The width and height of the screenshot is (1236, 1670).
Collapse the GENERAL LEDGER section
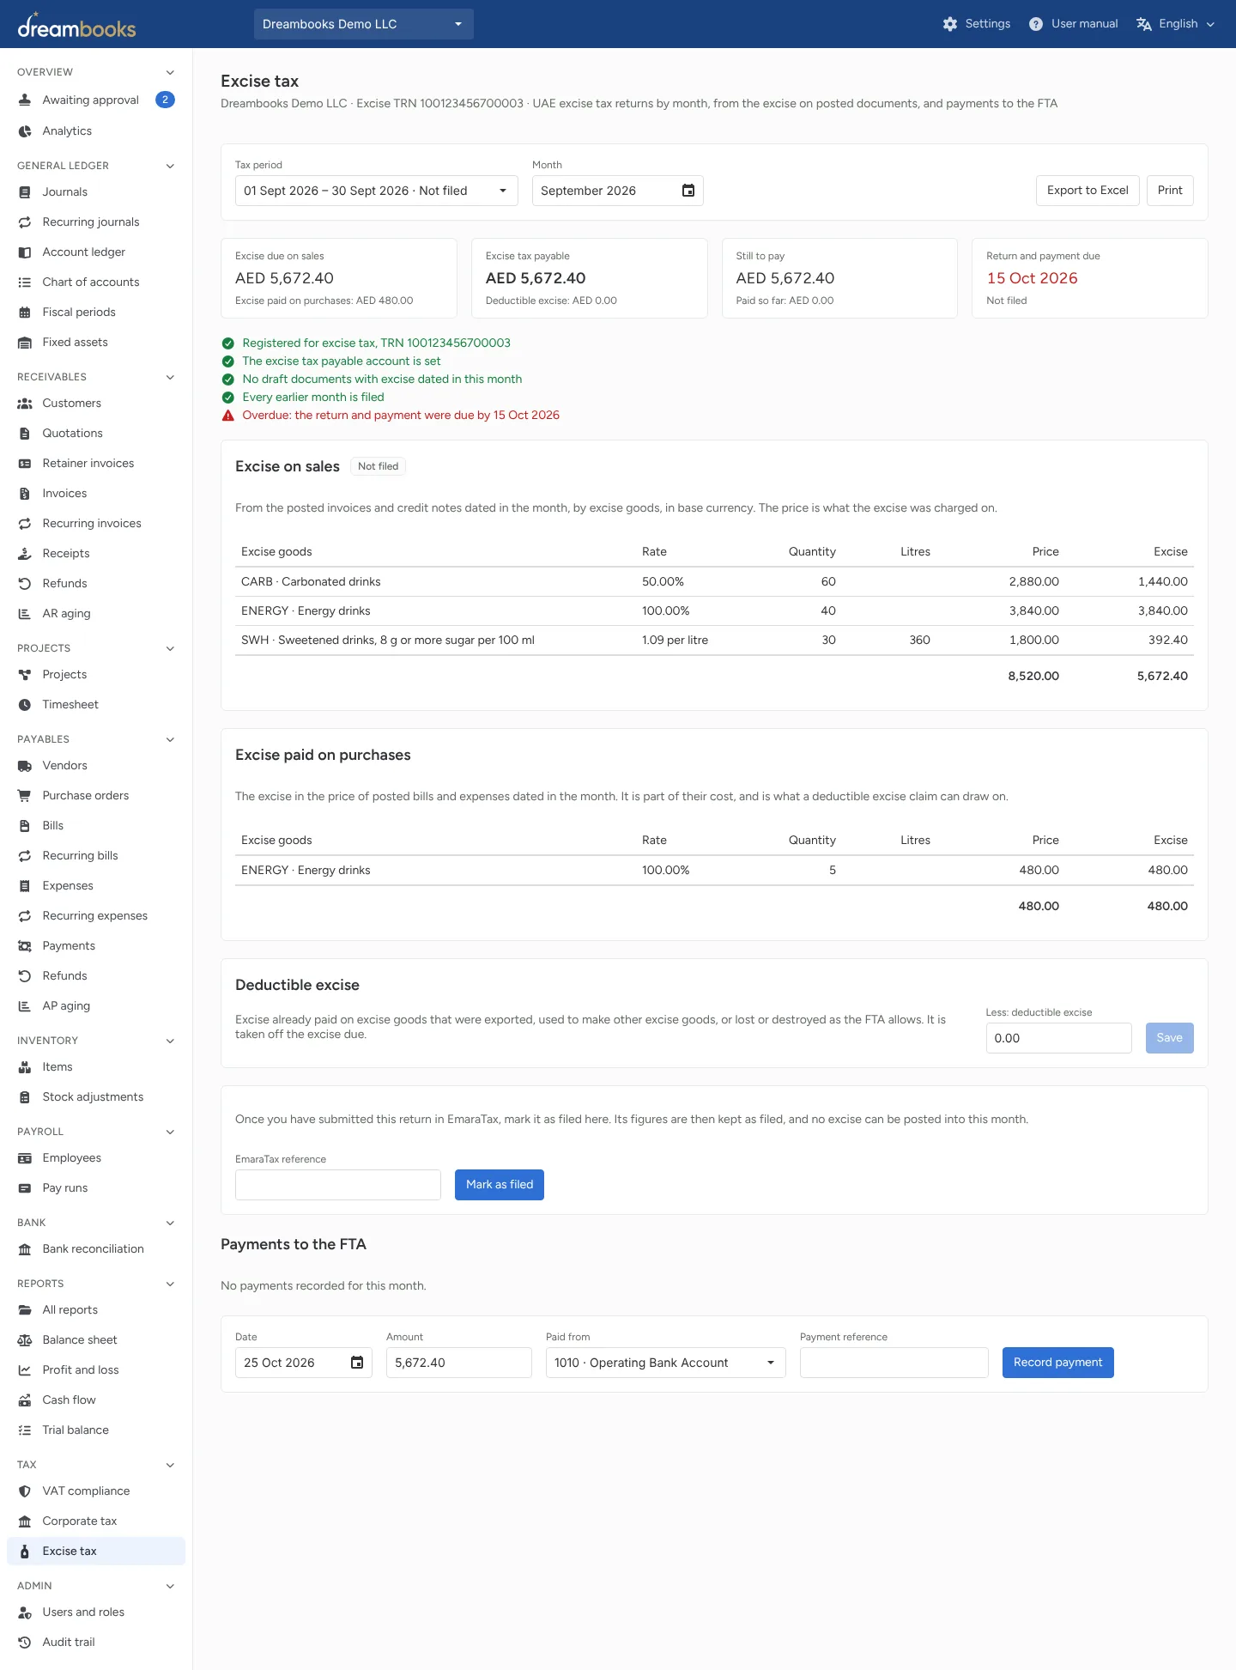point(170,166)
